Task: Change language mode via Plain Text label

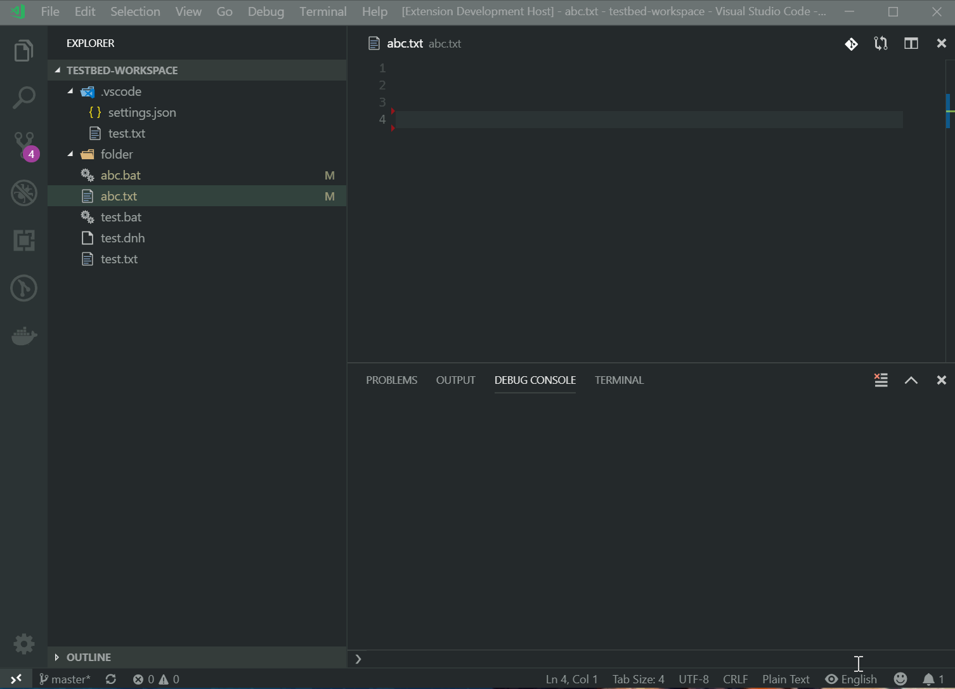Action: 786,678
